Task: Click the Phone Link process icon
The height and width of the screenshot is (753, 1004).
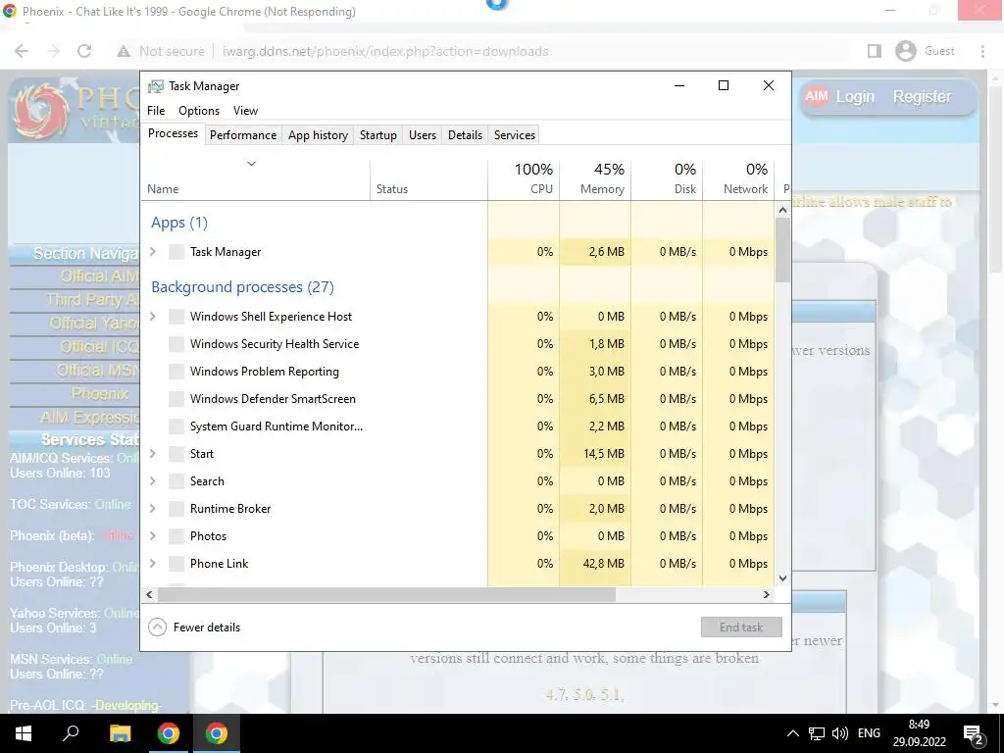Action: 176,564
